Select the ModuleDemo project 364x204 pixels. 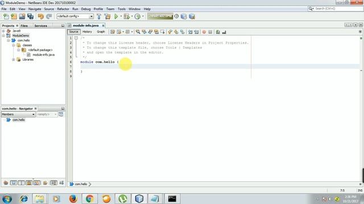point(20,35)
